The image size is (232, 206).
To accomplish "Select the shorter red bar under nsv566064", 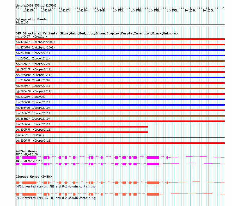I will pos(82,127).
